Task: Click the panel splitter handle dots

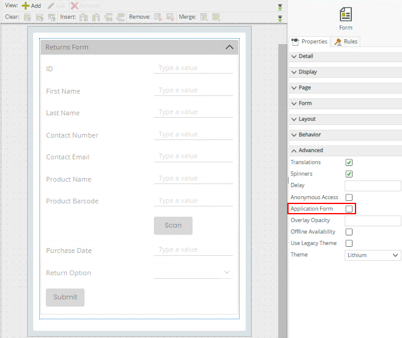Action: coord(288,180)
